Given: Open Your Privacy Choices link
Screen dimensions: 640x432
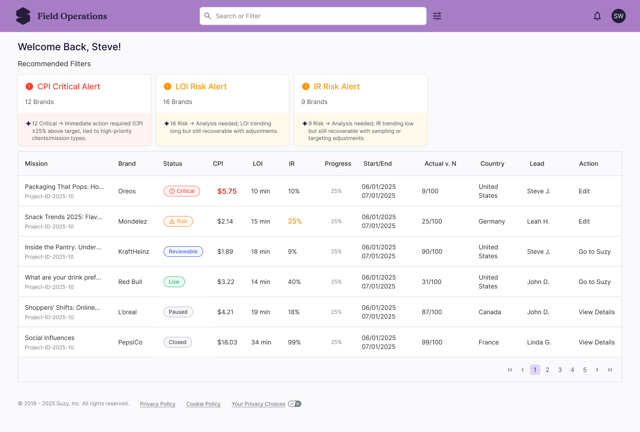Looking at the screenshot, I should coord(258,404).
